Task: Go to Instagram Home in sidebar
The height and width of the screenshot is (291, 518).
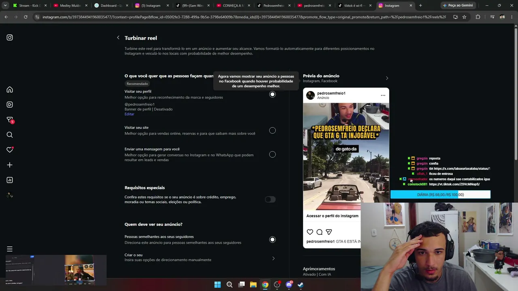Action: click(10, 90)
